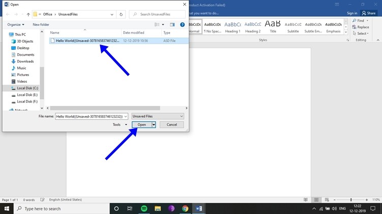Open the notification center icon

tap(373, 208)
